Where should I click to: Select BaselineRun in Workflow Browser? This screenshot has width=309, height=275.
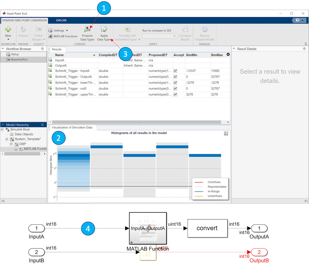click(x=19, y=60)
